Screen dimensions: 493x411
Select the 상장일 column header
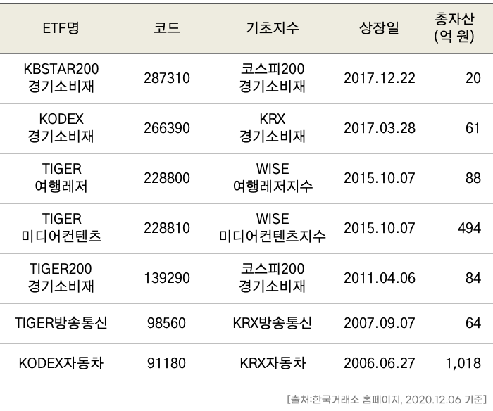(x=379, y=28)
